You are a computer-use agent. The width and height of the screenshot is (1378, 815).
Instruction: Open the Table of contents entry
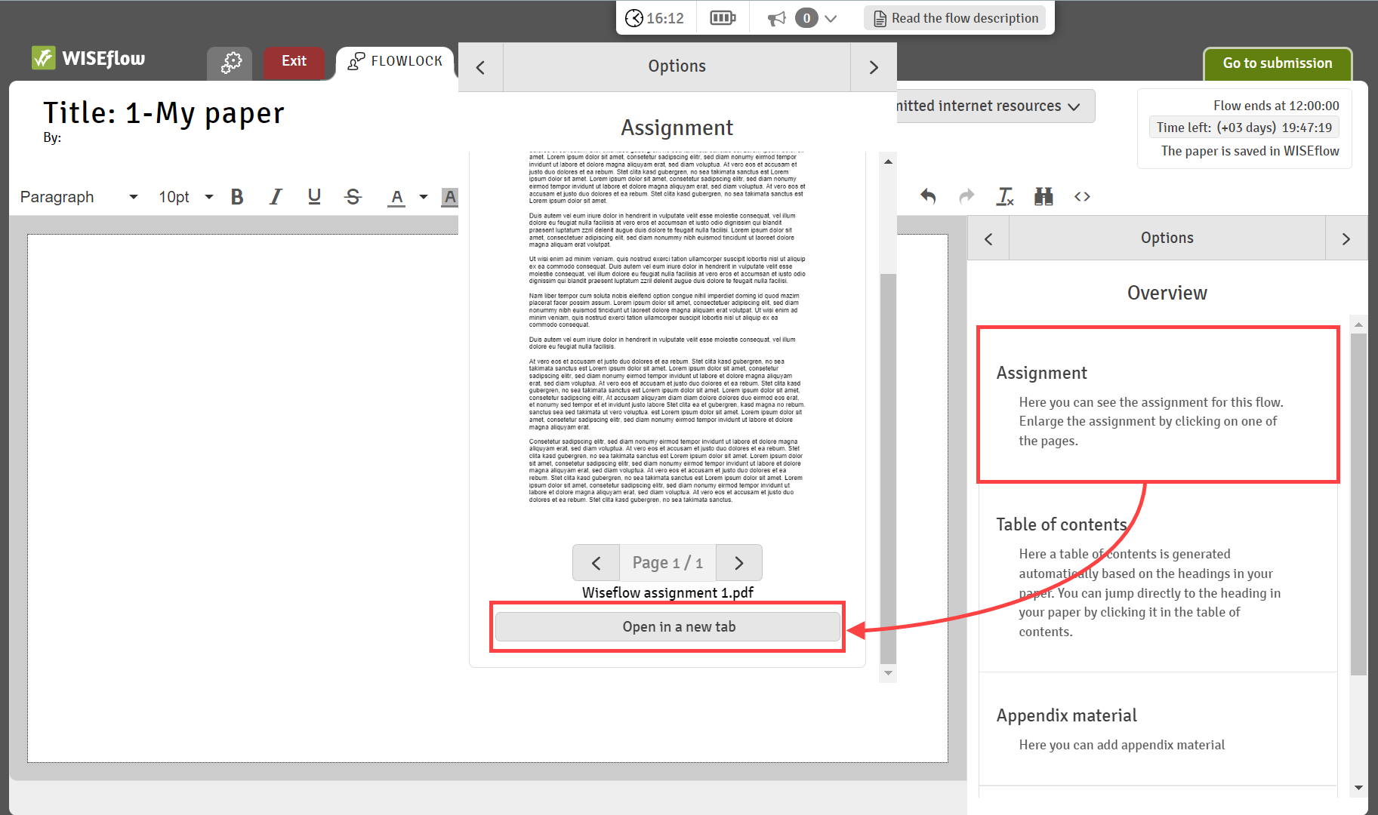tap(1158, 577)
